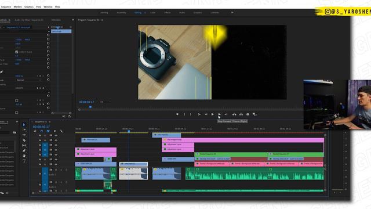Click Program monitor playhead scrubber handle
The width and height of the screenshot is (371, 209).
click(90, 107)
